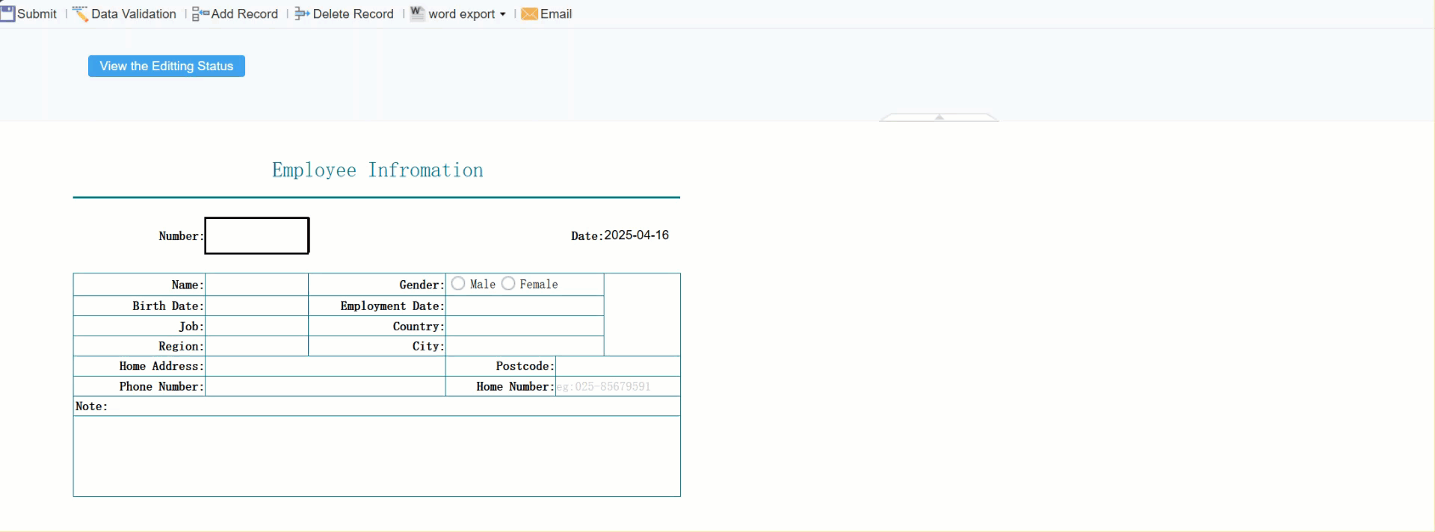The height and width of the screenshot is (532, 1435).
Task: Click the Job input cell
Action: pyautogui.click(x=257, y=326)
